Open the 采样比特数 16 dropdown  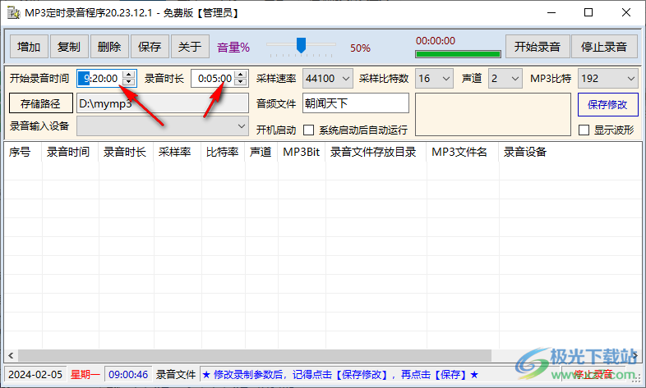[434, 79]
